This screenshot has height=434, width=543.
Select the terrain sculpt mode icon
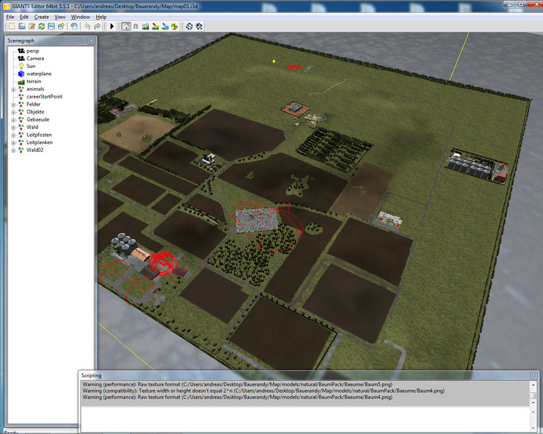click(146, 26)
